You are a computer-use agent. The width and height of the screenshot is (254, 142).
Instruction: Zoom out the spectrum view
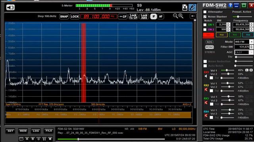175,16
